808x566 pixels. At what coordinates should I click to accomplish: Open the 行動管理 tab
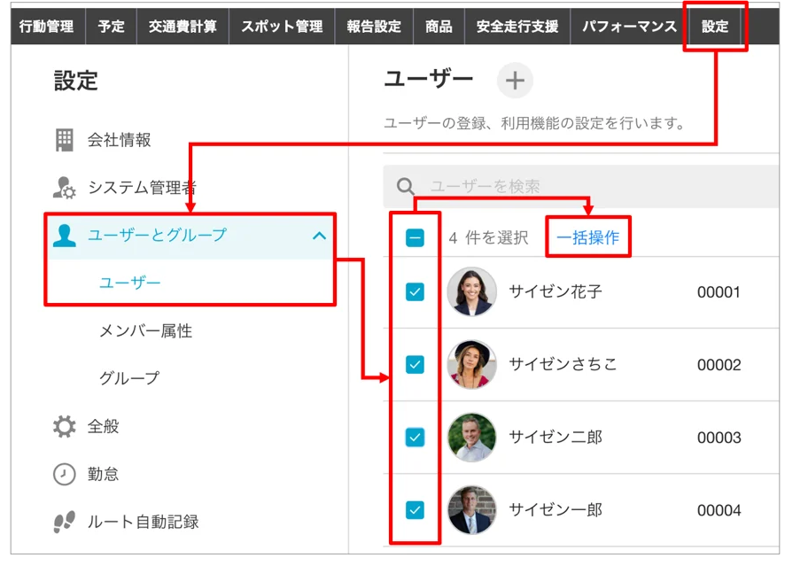(46, 27)
